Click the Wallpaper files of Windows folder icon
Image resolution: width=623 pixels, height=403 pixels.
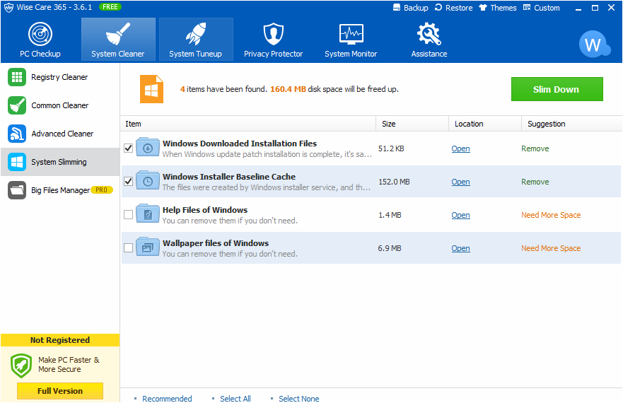click(148, 247)
